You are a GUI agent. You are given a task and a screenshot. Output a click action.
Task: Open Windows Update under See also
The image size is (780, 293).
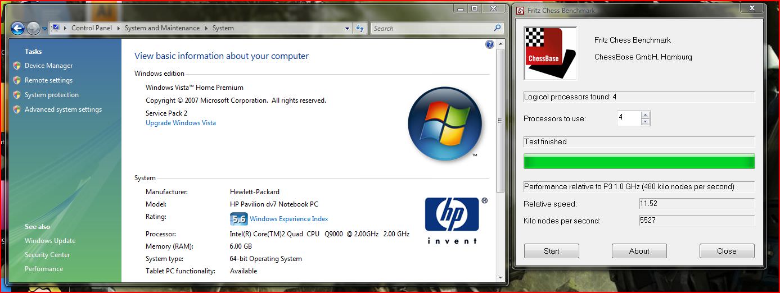point(50,241)
